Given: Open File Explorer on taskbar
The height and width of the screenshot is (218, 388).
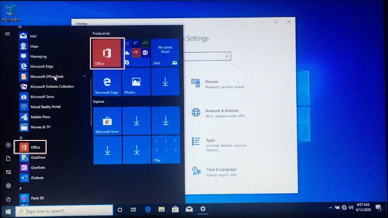Looking at the screenshot, I should 162,210.
